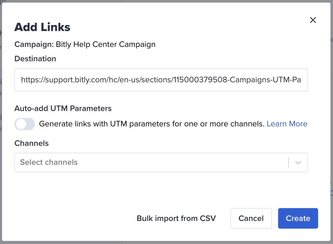Select the 'Bitly Help Center Campaign' name text

pyautogui.click(x=105, y=44)
